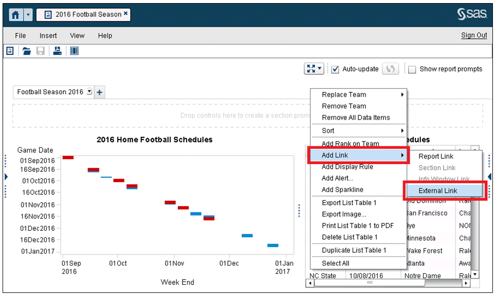Open the maximize view dropdown button
Screen dimensions: 496x296
click(x=314, y=69)
